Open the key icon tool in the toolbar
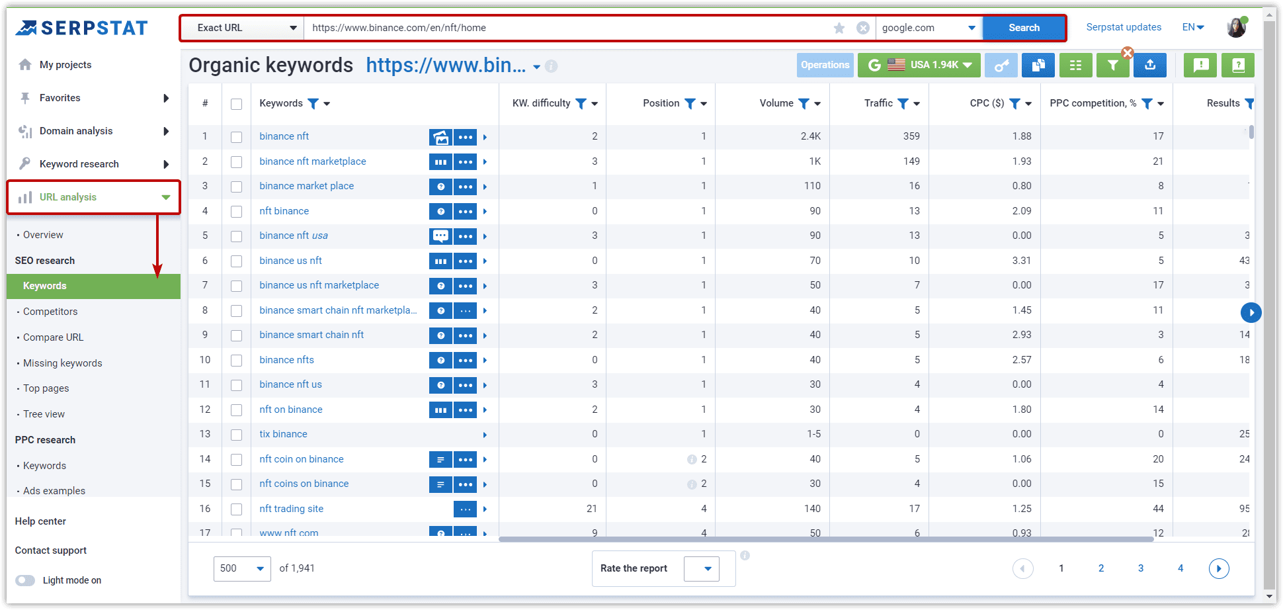Viewport: 1283px width, 610px height. click(1001, 65)
